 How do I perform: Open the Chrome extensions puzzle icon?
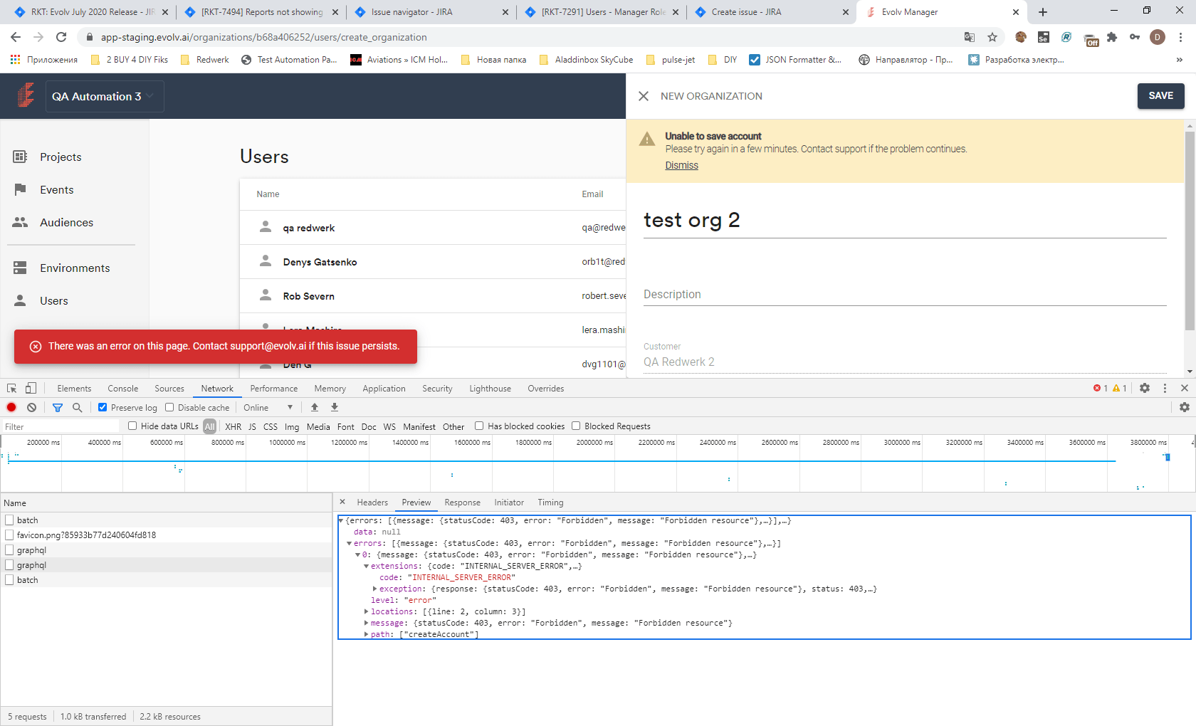coord(1112,37)
